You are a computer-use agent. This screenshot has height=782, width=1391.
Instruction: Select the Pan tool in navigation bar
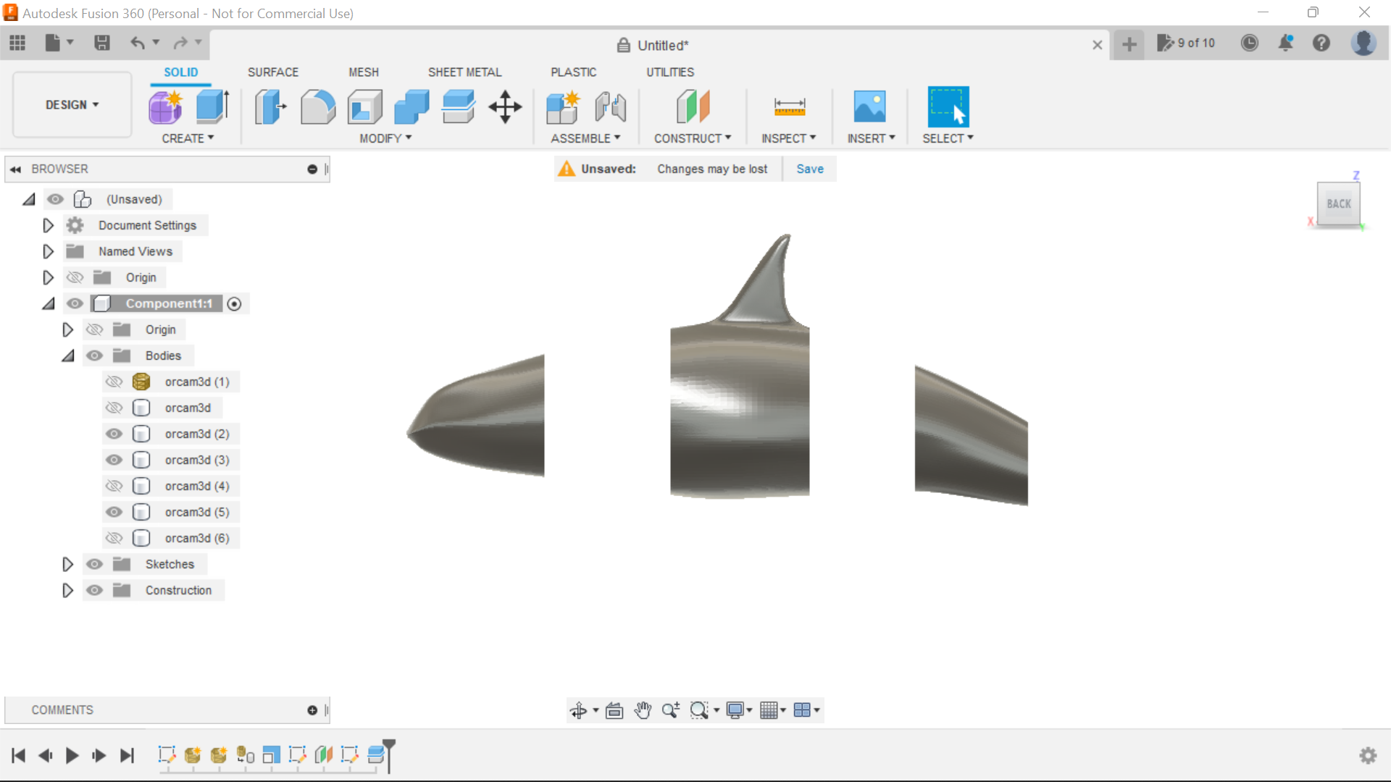pos(643,710)
